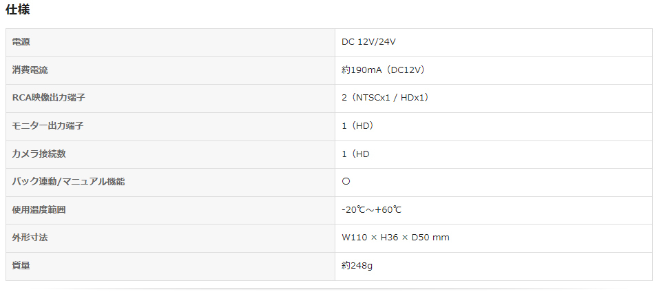The image size is (659, 292).
Task: Select the 約248g weight value
Action: (357, 265)
